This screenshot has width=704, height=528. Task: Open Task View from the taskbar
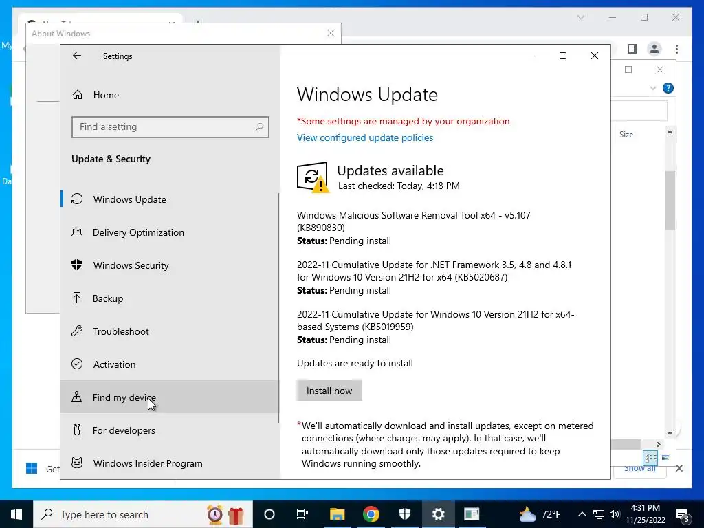[302, 514]
